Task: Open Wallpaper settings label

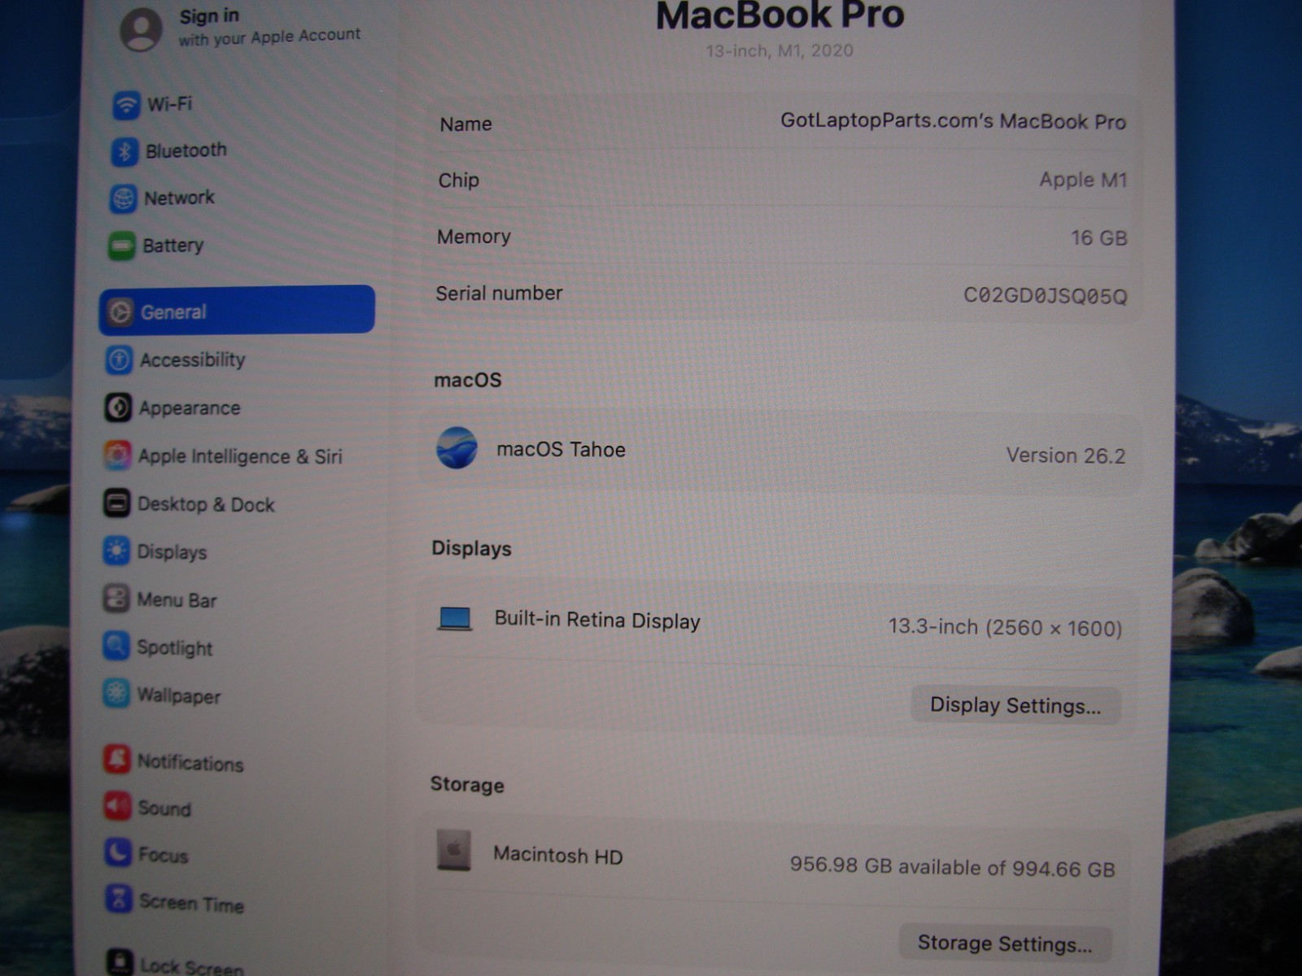Action: 178,696
